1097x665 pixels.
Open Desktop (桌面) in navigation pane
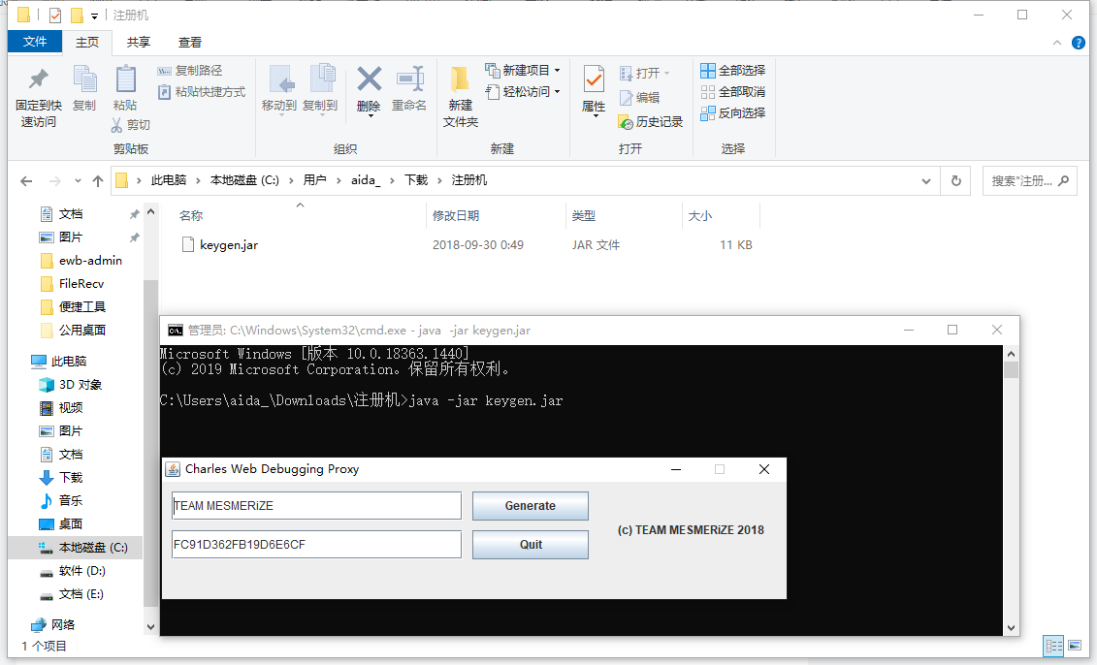pos(61,523)
